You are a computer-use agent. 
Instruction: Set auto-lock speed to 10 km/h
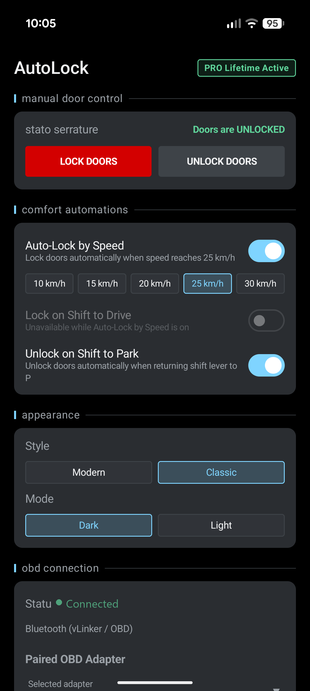(x=49, y=283)
